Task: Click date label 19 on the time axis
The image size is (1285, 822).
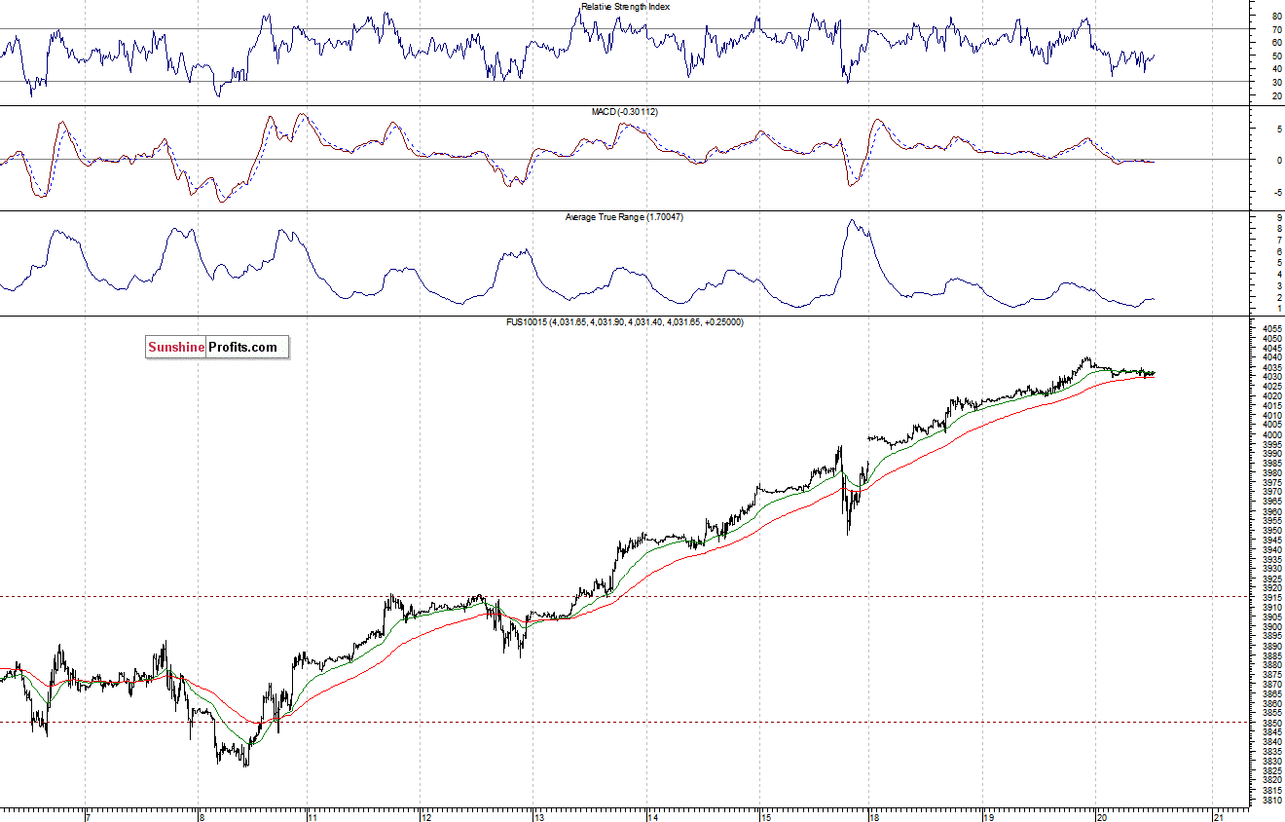Action: pos(987,816)
